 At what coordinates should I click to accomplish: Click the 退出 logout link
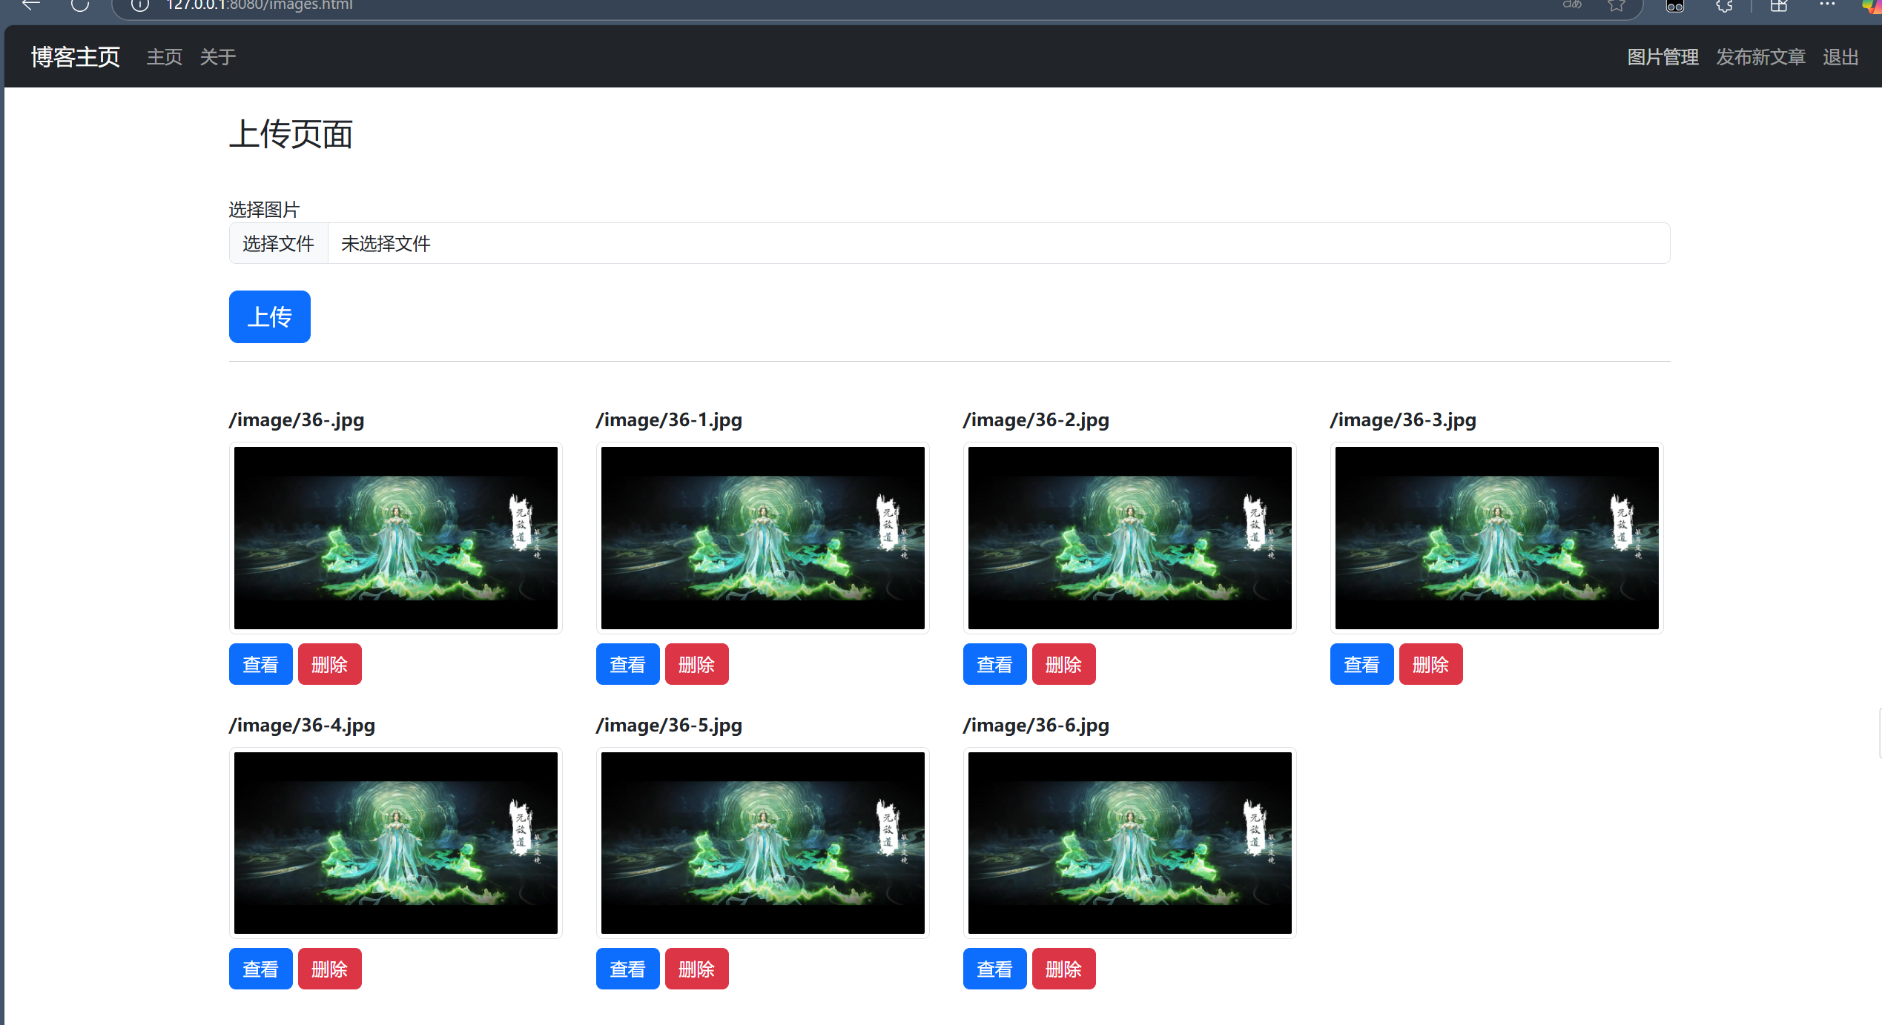[1840, 57]
